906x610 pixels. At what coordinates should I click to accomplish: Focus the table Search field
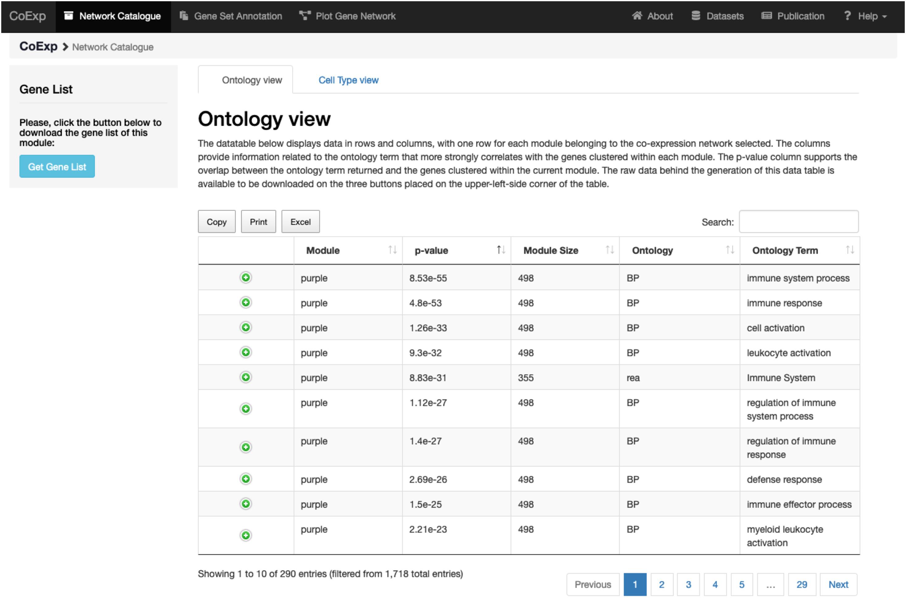[x=799, y=222]
